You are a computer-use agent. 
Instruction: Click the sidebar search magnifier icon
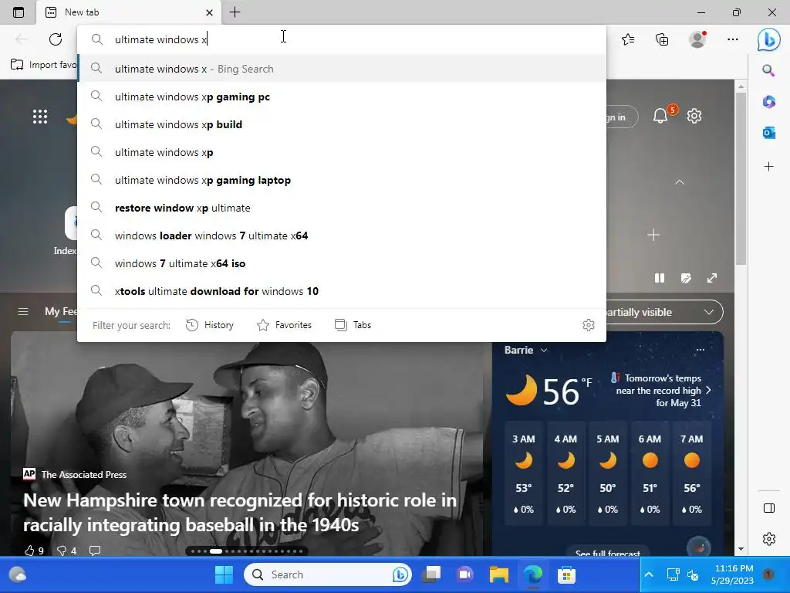pos(768,70)
